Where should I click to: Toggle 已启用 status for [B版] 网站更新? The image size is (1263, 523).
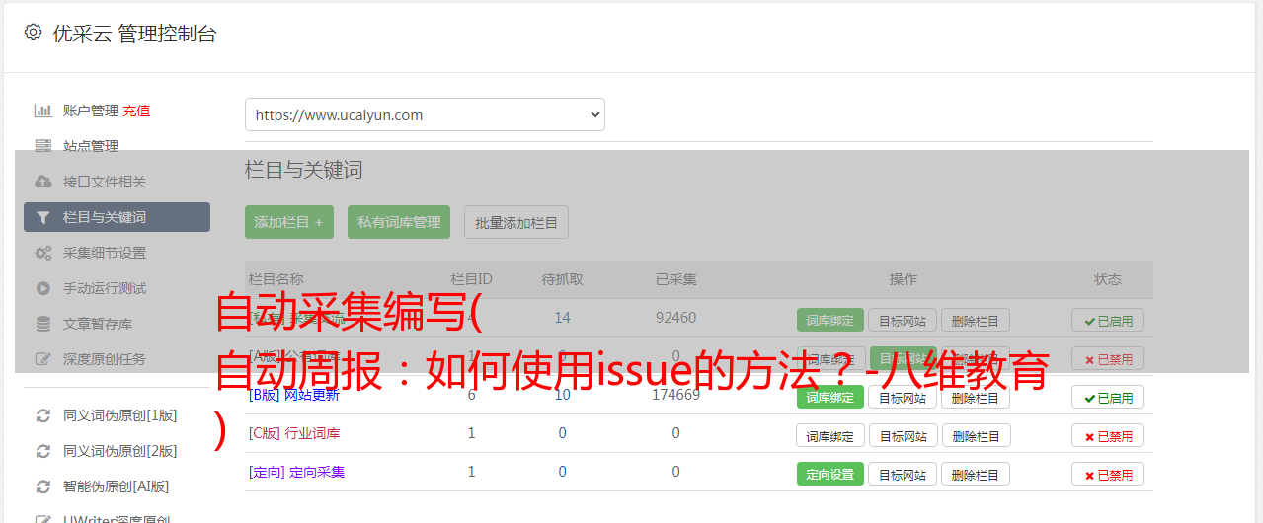pyautogui.click(x=1108, y=397)
